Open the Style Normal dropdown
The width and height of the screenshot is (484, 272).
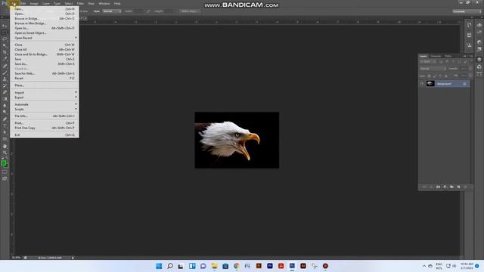coord(112,11)
